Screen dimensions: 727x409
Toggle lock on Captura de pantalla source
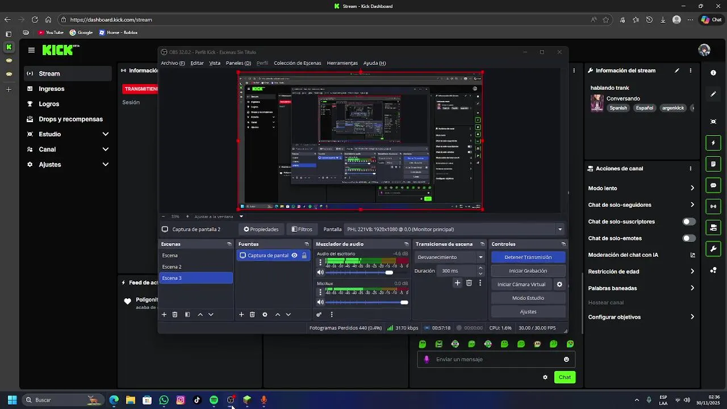click(304, 256)
